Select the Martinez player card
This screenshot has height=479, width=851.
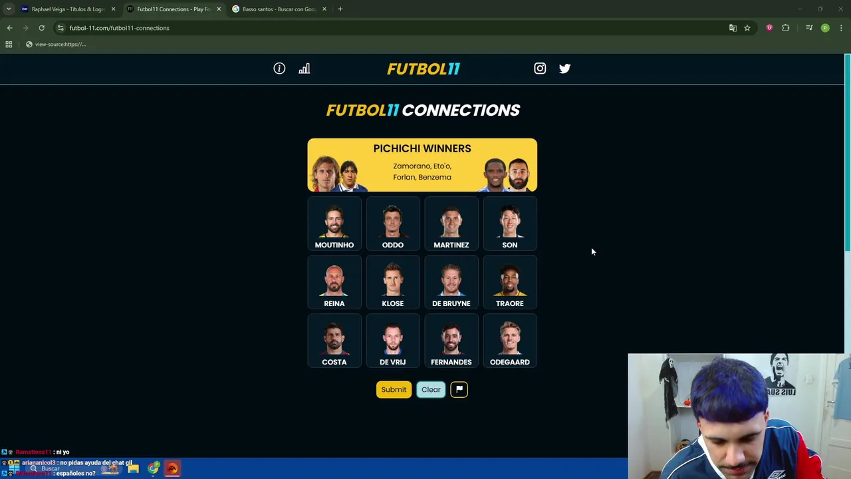point(451,224)
